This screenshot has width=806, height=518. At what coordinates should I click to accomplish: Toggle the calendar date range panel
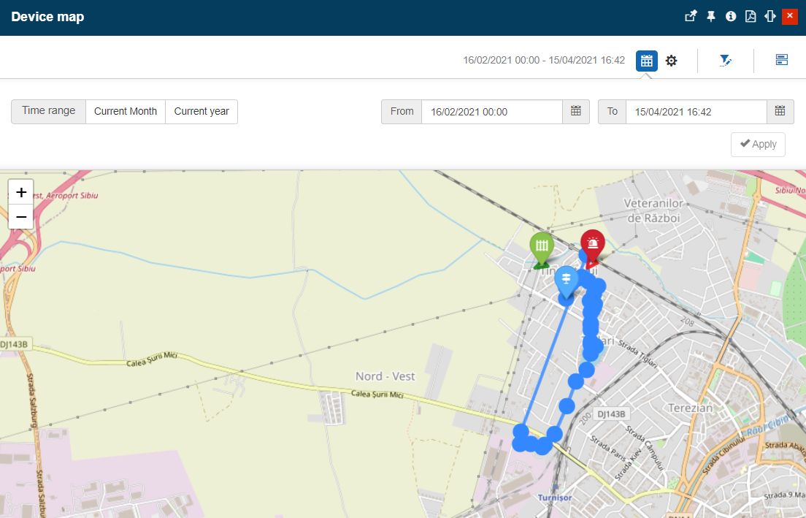646,61
